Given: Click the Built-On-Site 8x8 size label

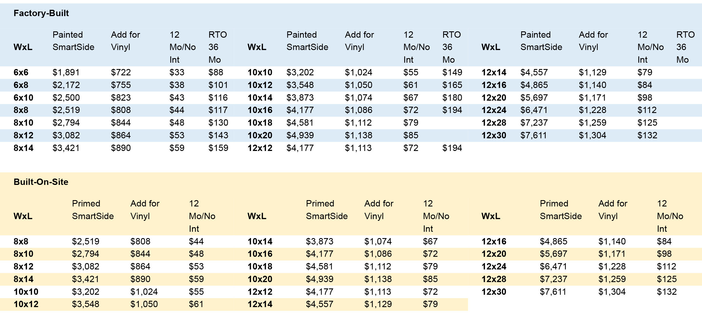Looking at the screenshot, I should pyautogui.click(x=21, y=242).
